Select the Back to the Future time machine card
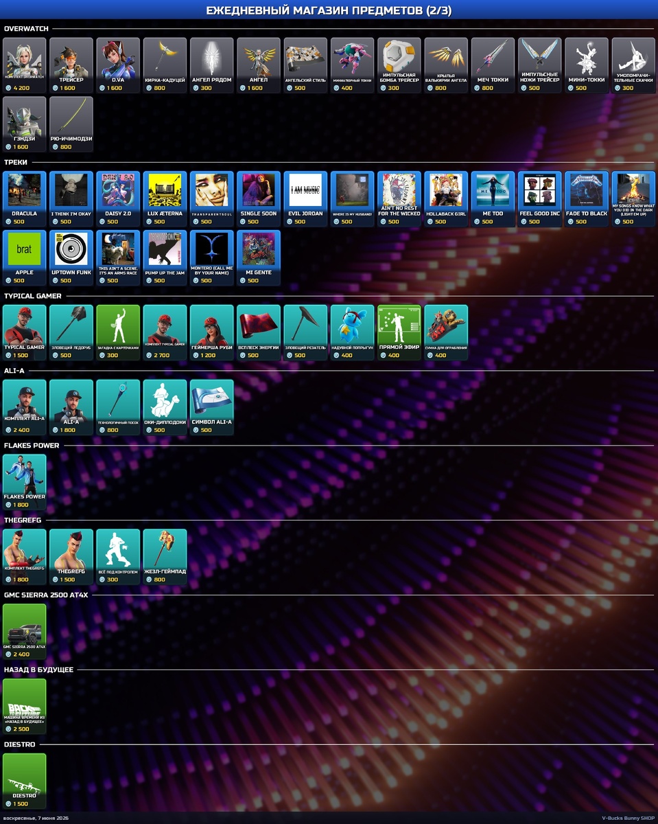Screen dimensions: 658x824 25,707
